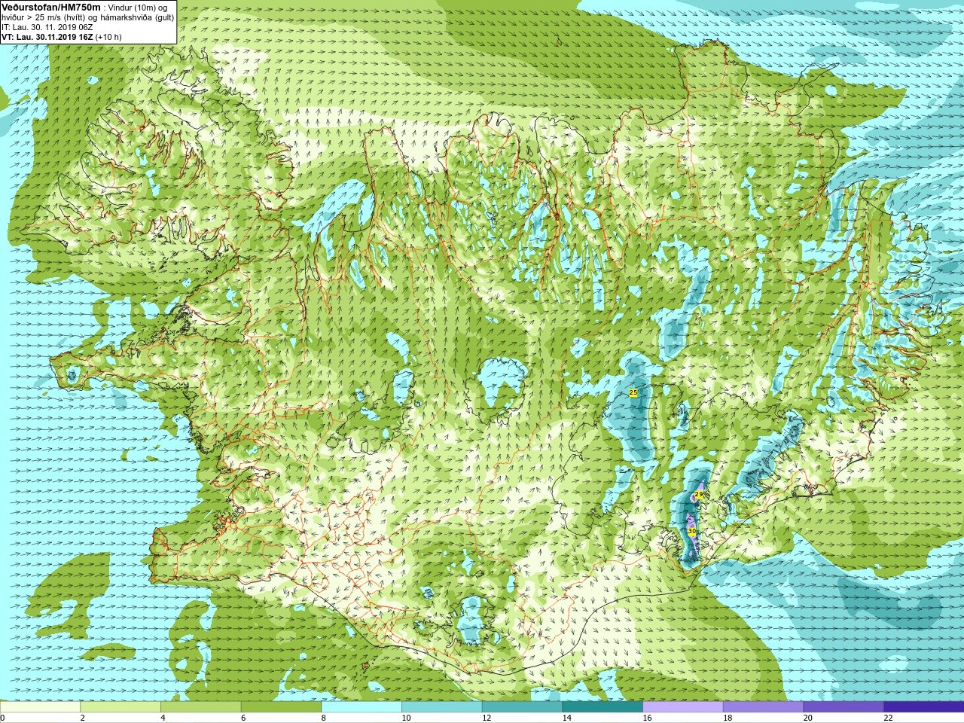Pick the palest cream 0–2 m/s swatch
This screenshot has width=964, height=723.
(x=40, y=707)
